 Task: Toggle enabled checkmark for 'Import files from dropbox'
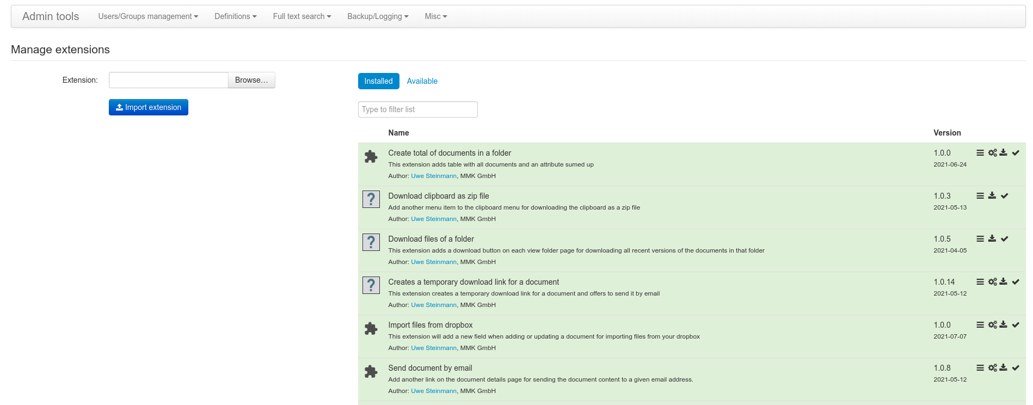click(1016, 325)
